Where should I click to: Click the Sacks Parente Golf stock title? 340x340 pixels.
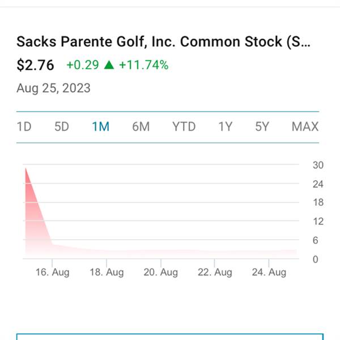tap(164, 41)
